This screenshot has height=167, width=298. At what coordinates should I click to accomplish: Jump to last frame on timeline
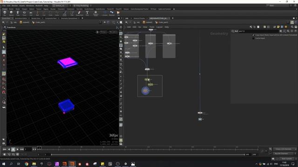(x=22, y=149)
